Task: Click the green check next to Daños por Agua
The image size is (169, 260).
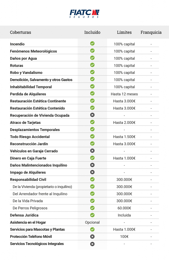Action: pyautogui.click(x=92, y=58)
